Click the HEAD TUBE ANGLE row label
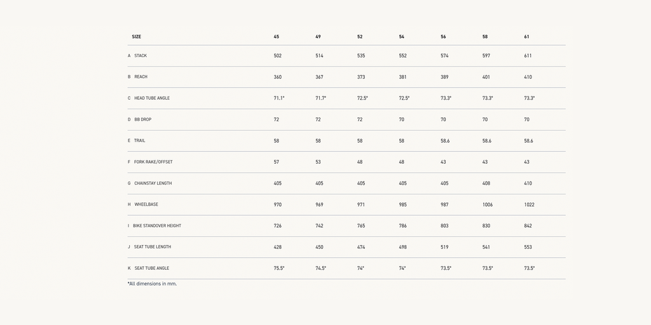Image resolution: width=651 pixels, height=325 pixels. pyautogui.click(x=152, y=98)
